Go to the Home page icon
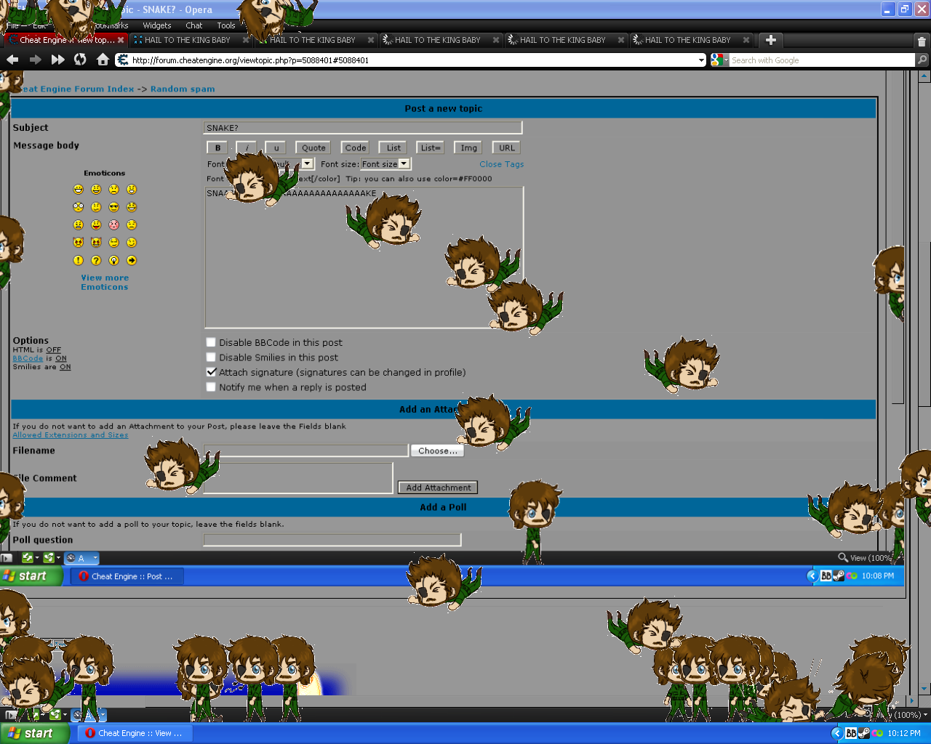Viewport: 931px width, 744px height. tap(103, 60)
